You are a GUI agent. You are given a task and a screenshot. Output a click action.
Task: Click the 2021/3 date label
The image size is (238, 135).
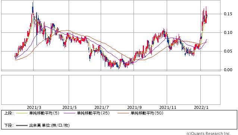coord(34,107)
